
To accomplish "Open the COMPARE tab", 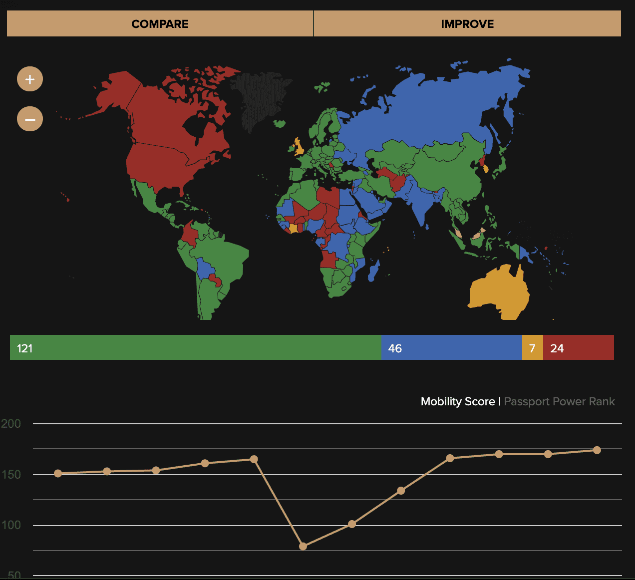I will tap(160, 24).
